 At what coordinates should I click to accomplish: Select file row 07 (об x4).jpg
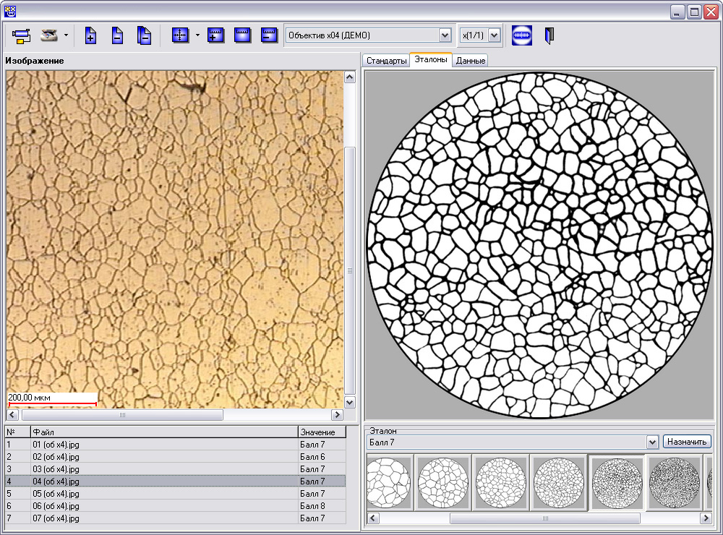click(175, 518)
